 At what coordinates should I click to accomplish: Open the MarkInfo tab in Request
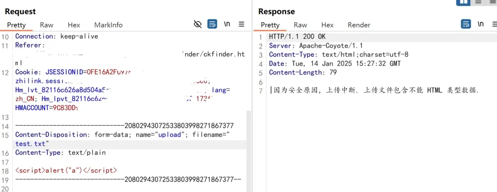[x=109, y=25]
